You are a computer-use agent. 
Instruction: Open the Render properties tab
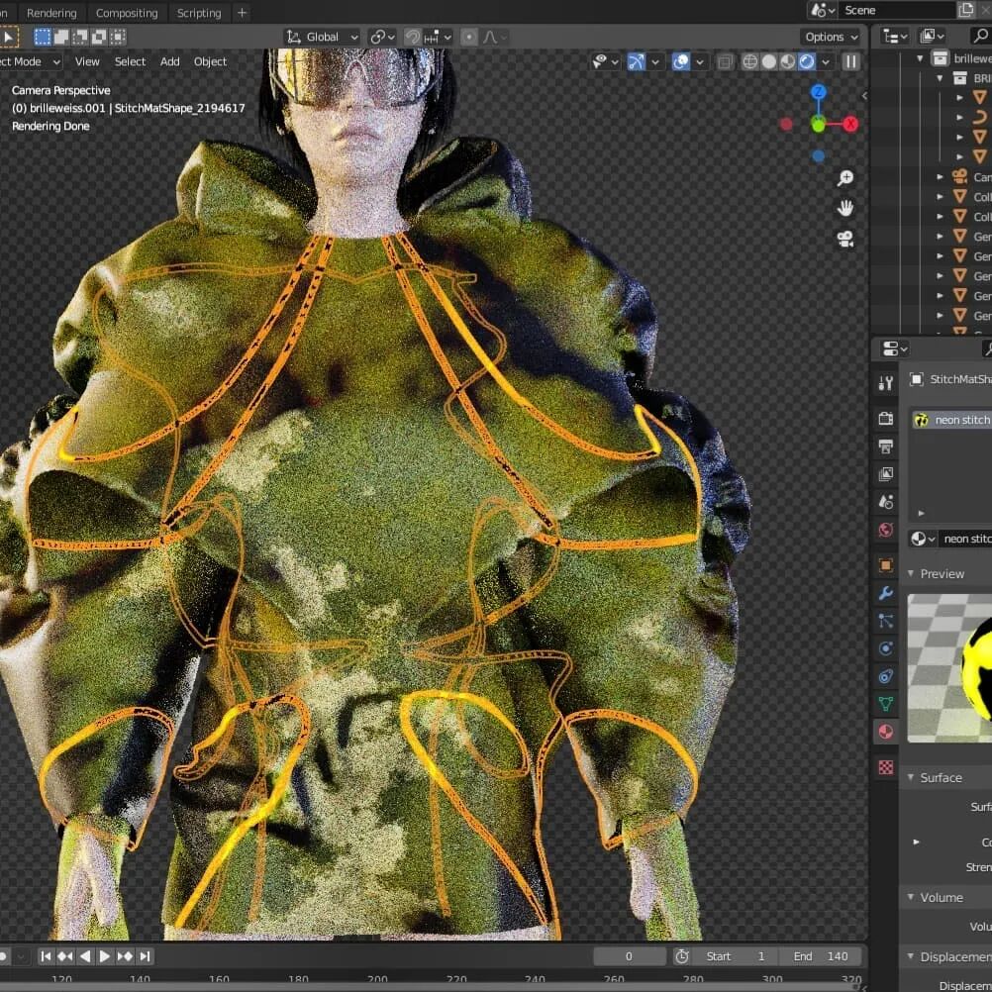point(886,418)
